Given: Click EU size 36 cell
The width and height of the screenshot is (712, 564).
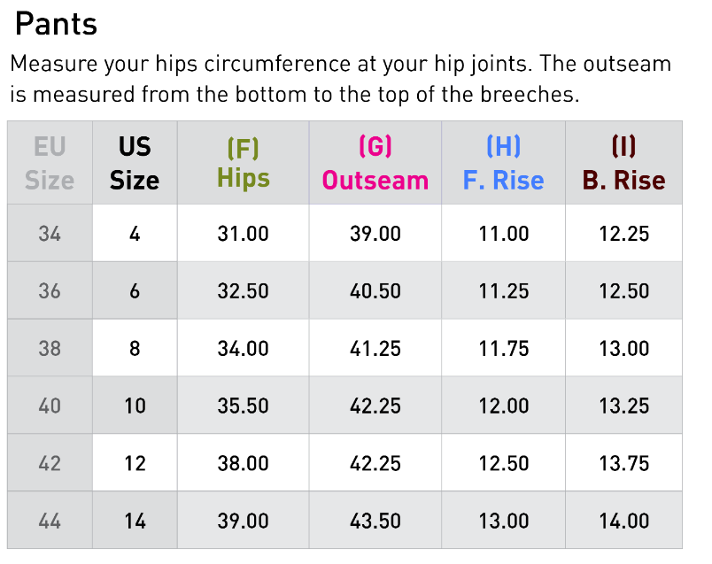Looking at the screenshot, I should click(x=50, y=290).
